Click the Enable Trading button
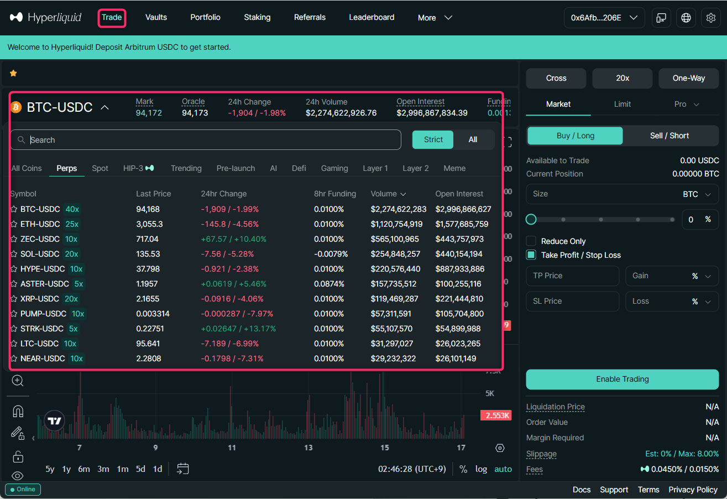Screen dimensions: 727x499 coord(622,379)
